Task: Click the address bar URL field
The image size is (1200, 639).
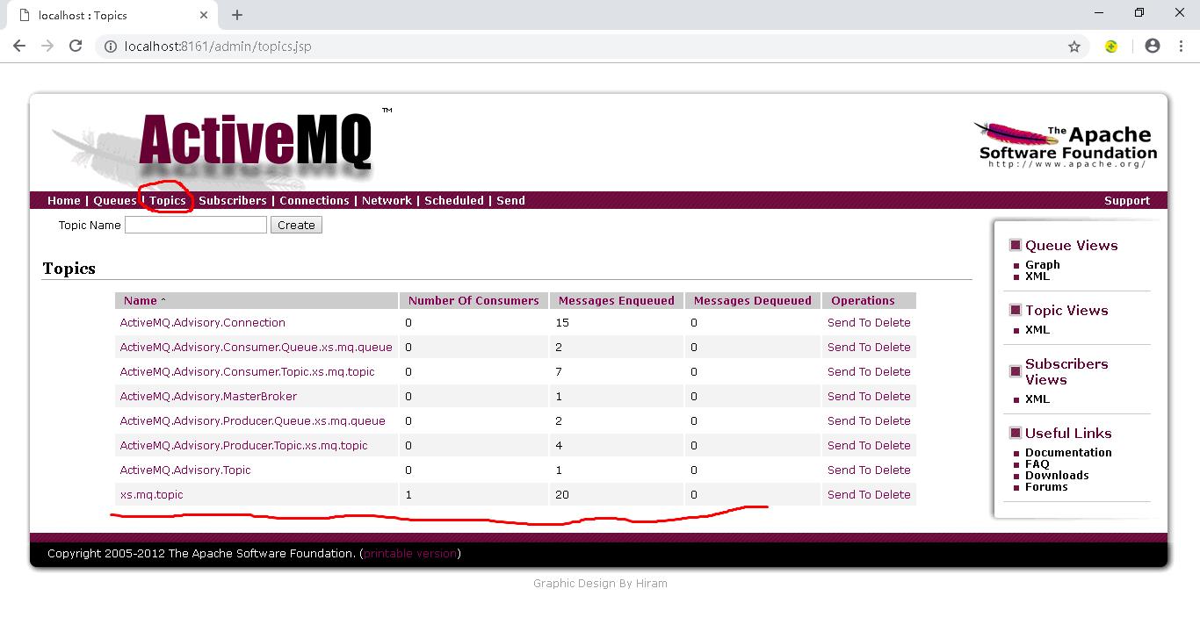Action: pos(580,47)
